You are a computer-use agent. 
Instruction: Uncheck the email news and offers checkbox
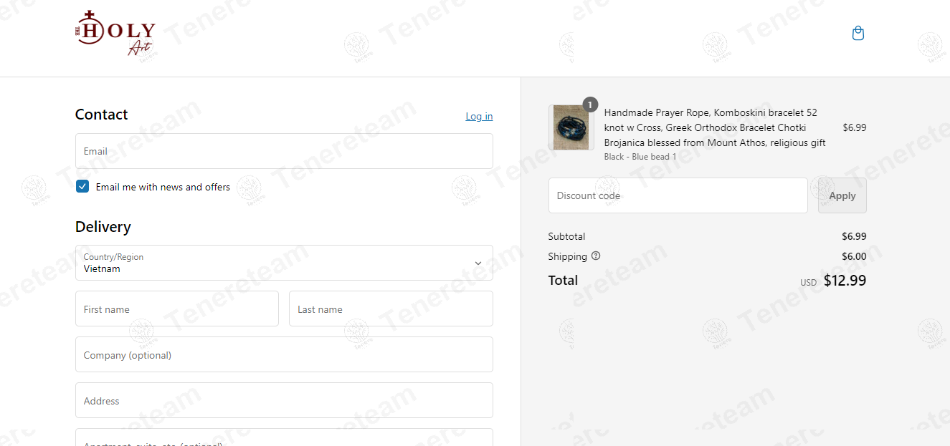click(82, 187)
